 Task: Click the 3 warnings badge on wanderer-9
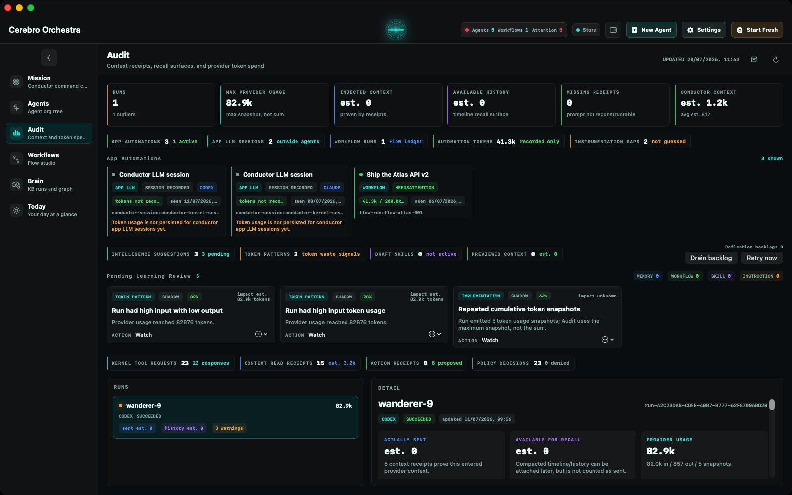coord(229,428)
